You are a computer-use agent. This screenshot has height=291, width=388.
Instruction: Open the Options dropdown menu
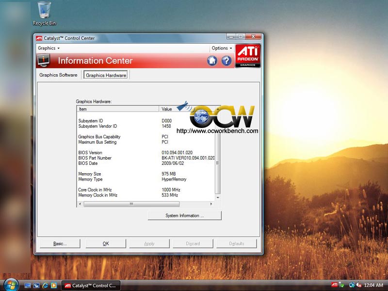pyautogui.click(x=222, y=48)
